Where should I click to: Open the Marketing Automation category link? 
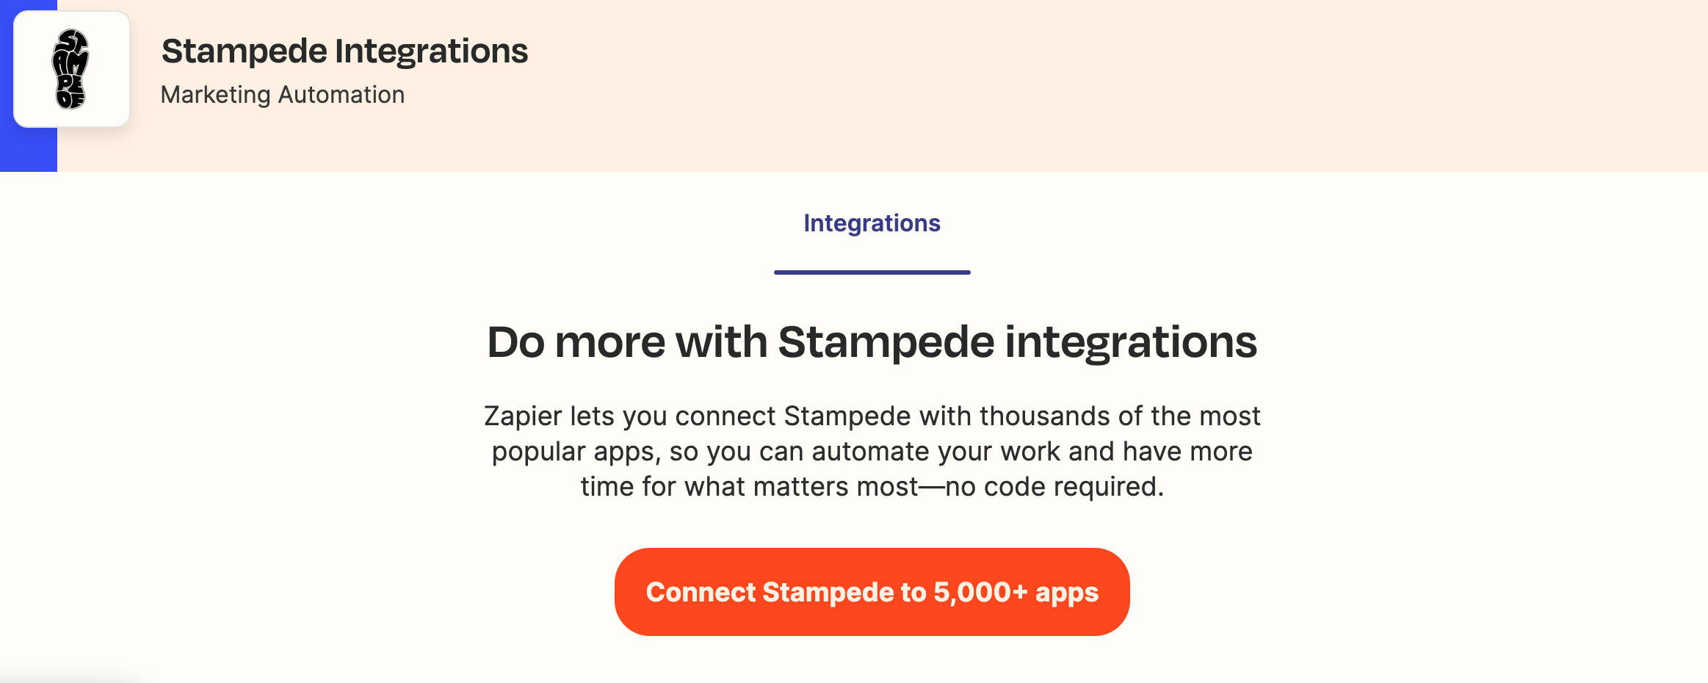tap(282, 95)
